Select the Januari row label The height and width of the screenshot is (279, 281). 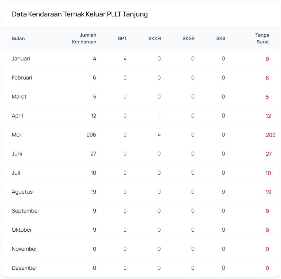point(21,58)
